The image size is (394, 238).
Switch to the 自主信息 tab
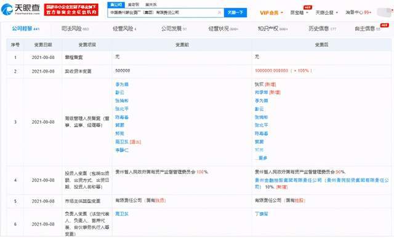click(x=368, y=29)
